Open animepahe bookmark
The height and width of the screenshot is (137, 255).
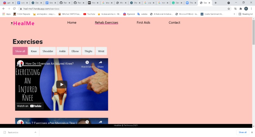point(44,14)
